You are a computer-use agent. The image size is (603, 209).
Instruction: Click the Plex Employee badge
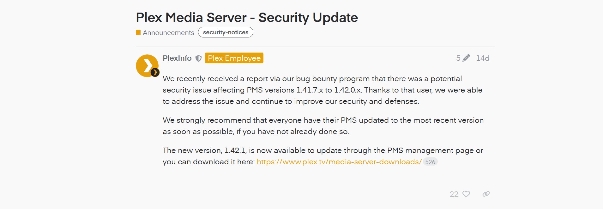click(234, 58)
